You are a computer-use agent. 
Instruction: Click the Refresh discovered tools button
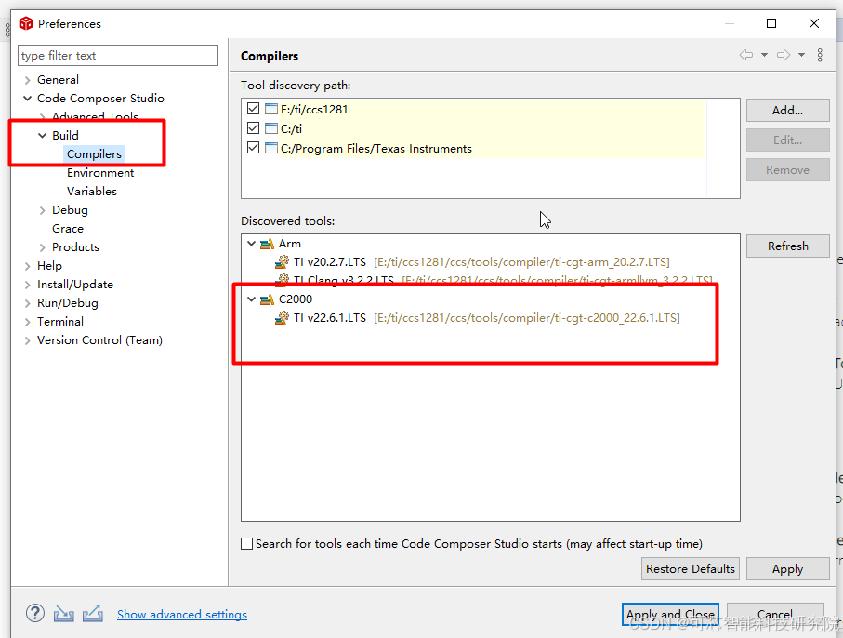[787, 246]
